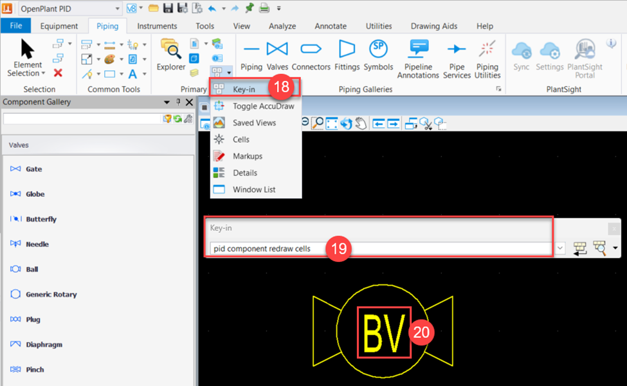Screen dimensions: 627x386
Task: Click the refresh icon in Component Gallery
Action: (x=177, y=118)
